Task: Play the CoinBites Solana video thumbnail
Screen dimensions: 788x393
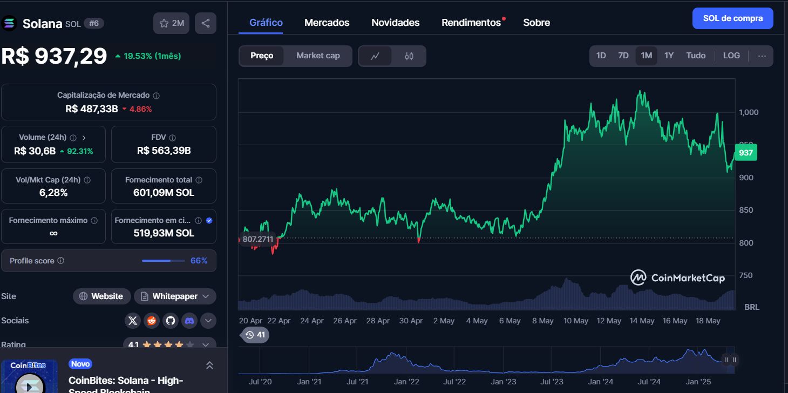Action: [30, 382]
